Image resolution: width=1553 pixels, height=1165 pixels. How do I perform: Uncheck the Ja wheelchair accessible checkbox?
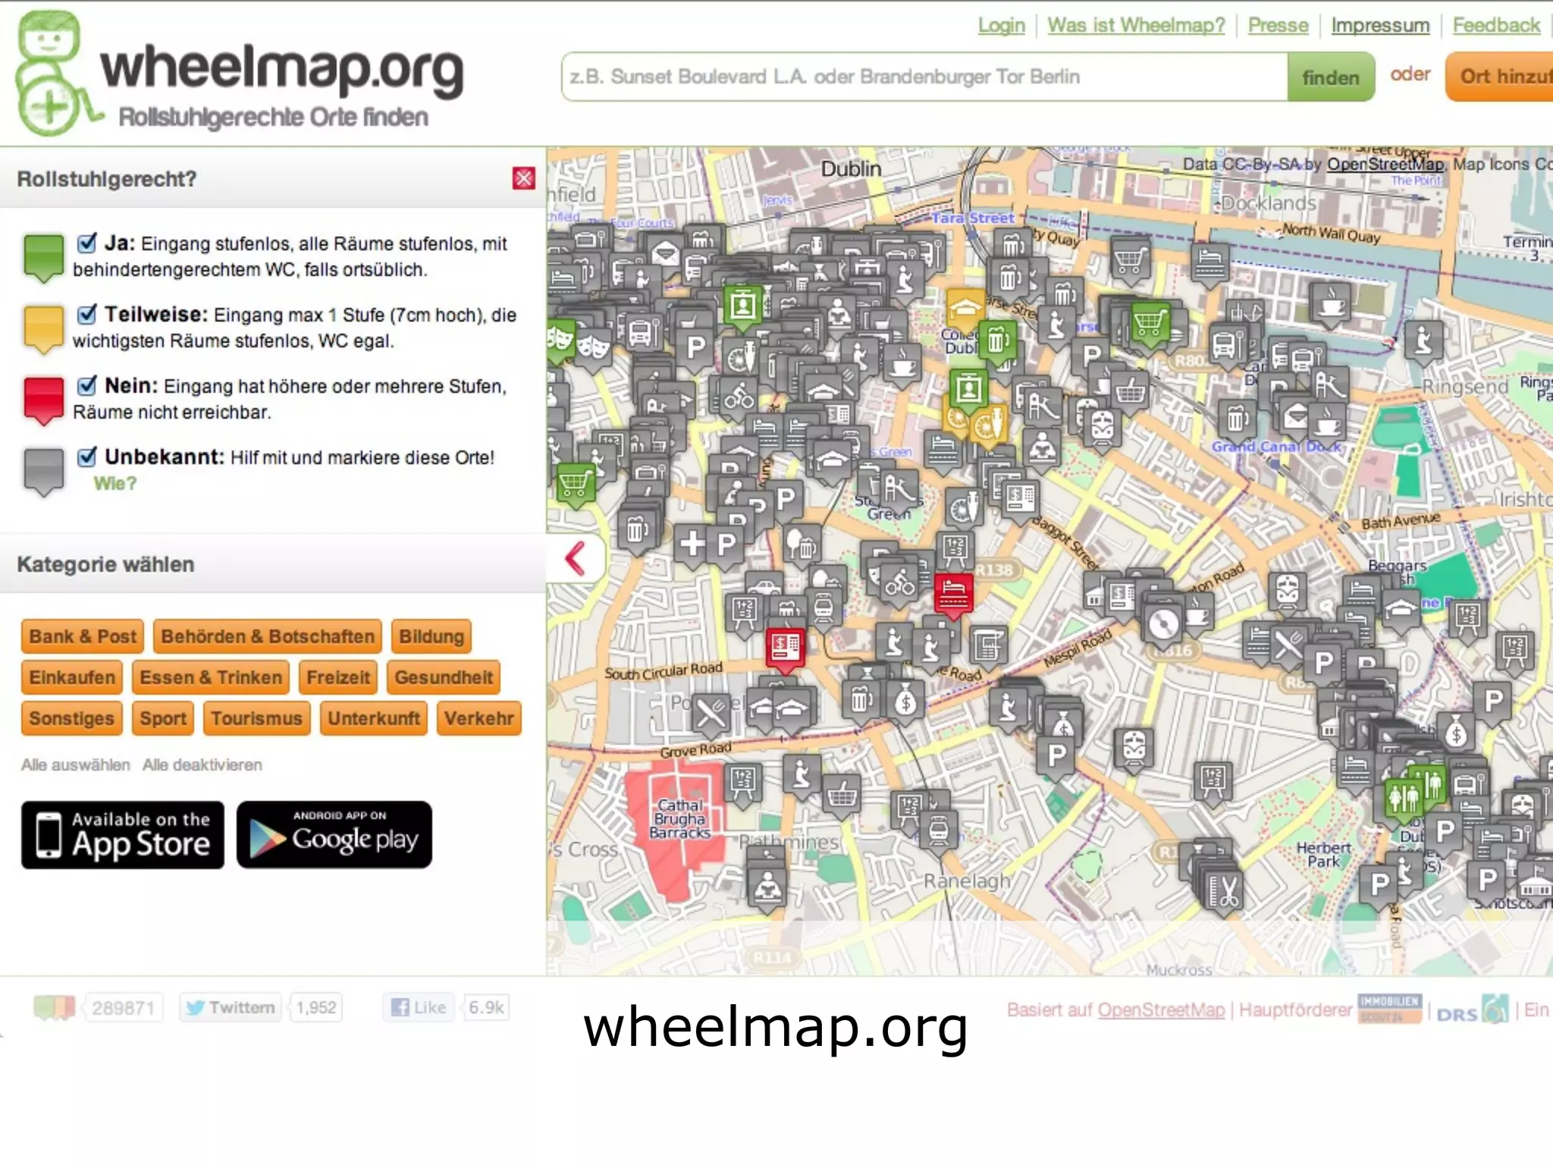tap(87, 243)
